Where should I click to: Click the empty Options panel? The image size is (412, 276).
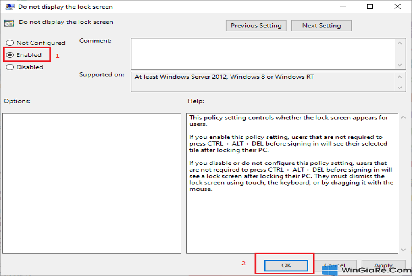pyautogui.click(x=92, y=183)
